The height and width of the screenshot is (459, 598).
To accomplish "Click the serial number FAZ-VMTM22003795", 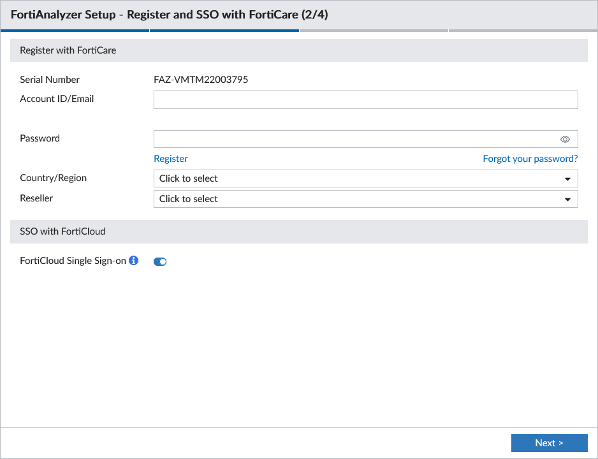I will [201, 80].
